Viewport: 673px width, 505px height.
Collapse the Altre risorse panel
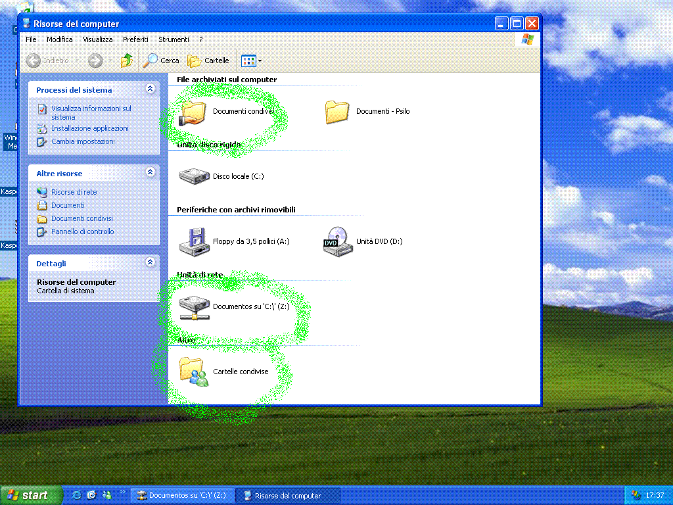151,173
